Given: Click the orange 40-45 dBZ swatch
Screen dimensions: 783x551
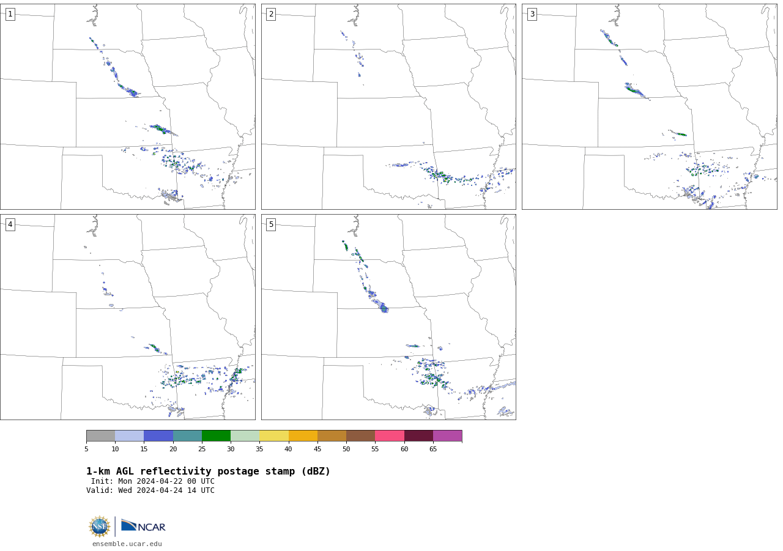Looking at the screenshot, I should click(303, 436).
